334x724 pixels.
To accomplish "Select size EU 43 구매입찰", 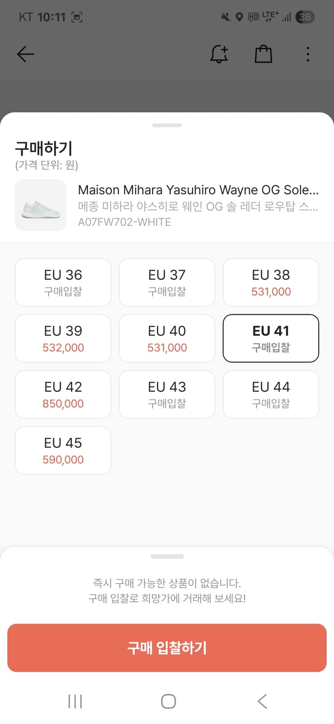I will (167, 394).
